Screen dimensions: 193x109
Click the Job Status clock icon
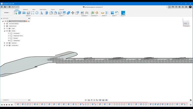pyautogui.click(x=176, y=7)
